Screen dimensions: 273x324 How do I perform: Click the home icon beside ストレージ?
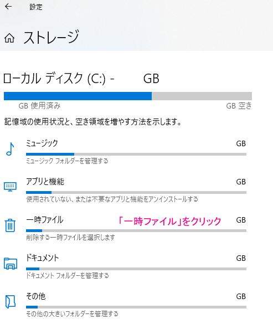9,38
